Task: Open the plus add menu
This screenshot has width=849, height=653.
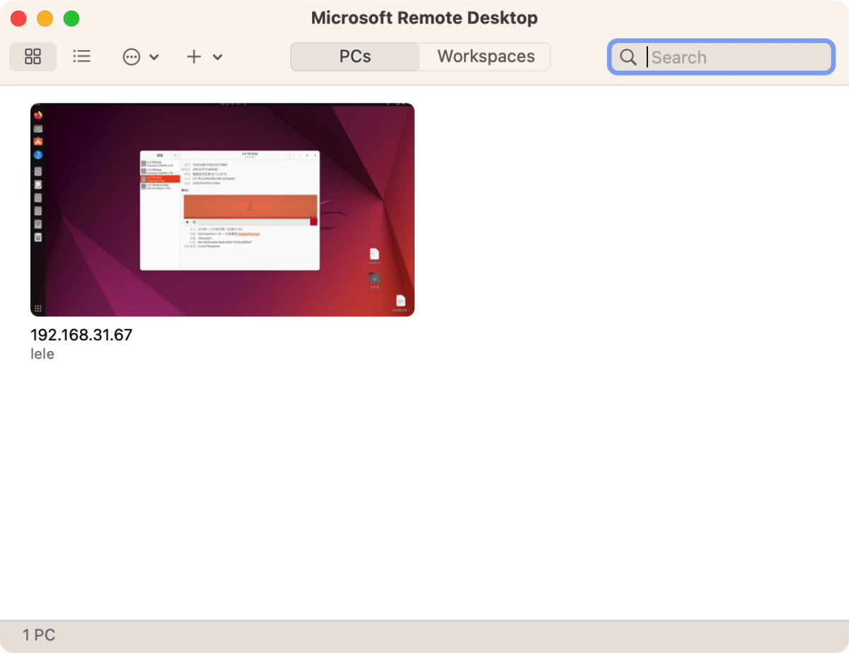Action: click(x=204, y=57)
